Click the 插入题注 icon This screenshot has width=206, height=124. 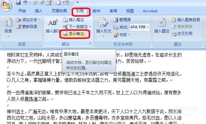(162, 25)
